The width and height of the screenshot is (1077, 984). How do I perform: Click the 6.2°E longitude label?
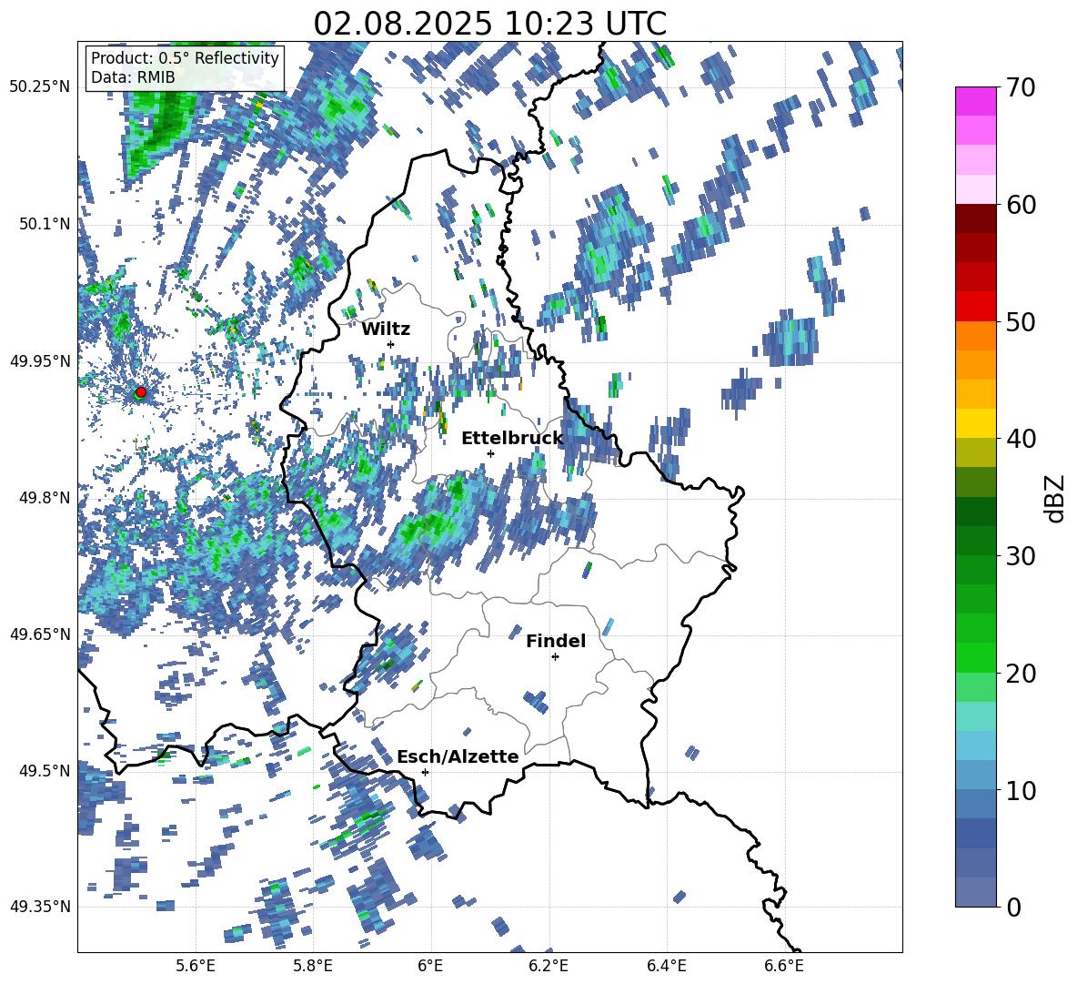549,967
